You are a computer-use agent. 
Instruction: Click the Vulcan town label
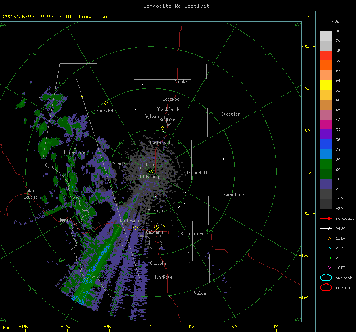(201, 293)
